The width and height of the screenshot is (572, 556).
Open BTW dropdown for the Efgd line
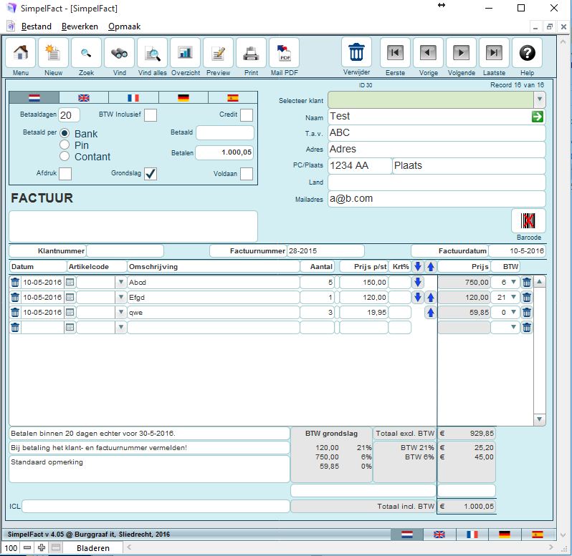click(x=513, y=298)
